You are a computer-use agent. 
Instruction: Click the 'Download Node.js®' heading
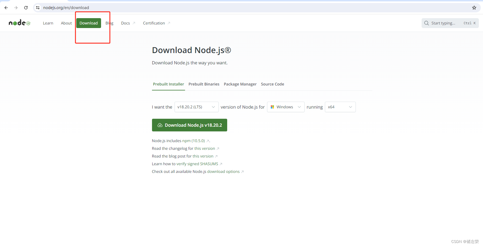tap(191, 50)
